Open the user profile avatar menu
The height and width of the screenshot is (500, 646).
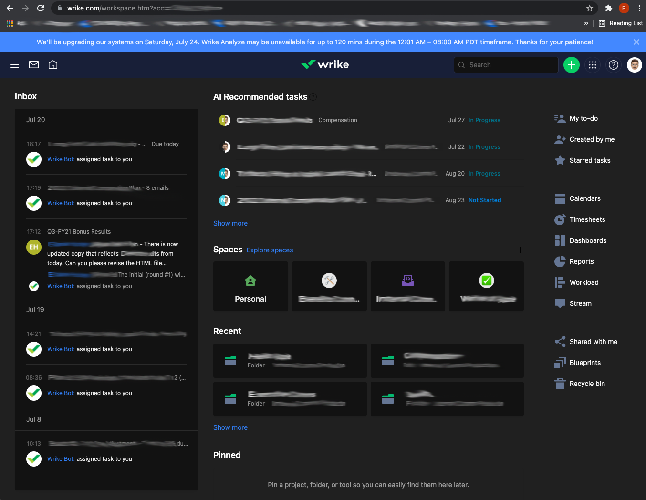(634, 65)
